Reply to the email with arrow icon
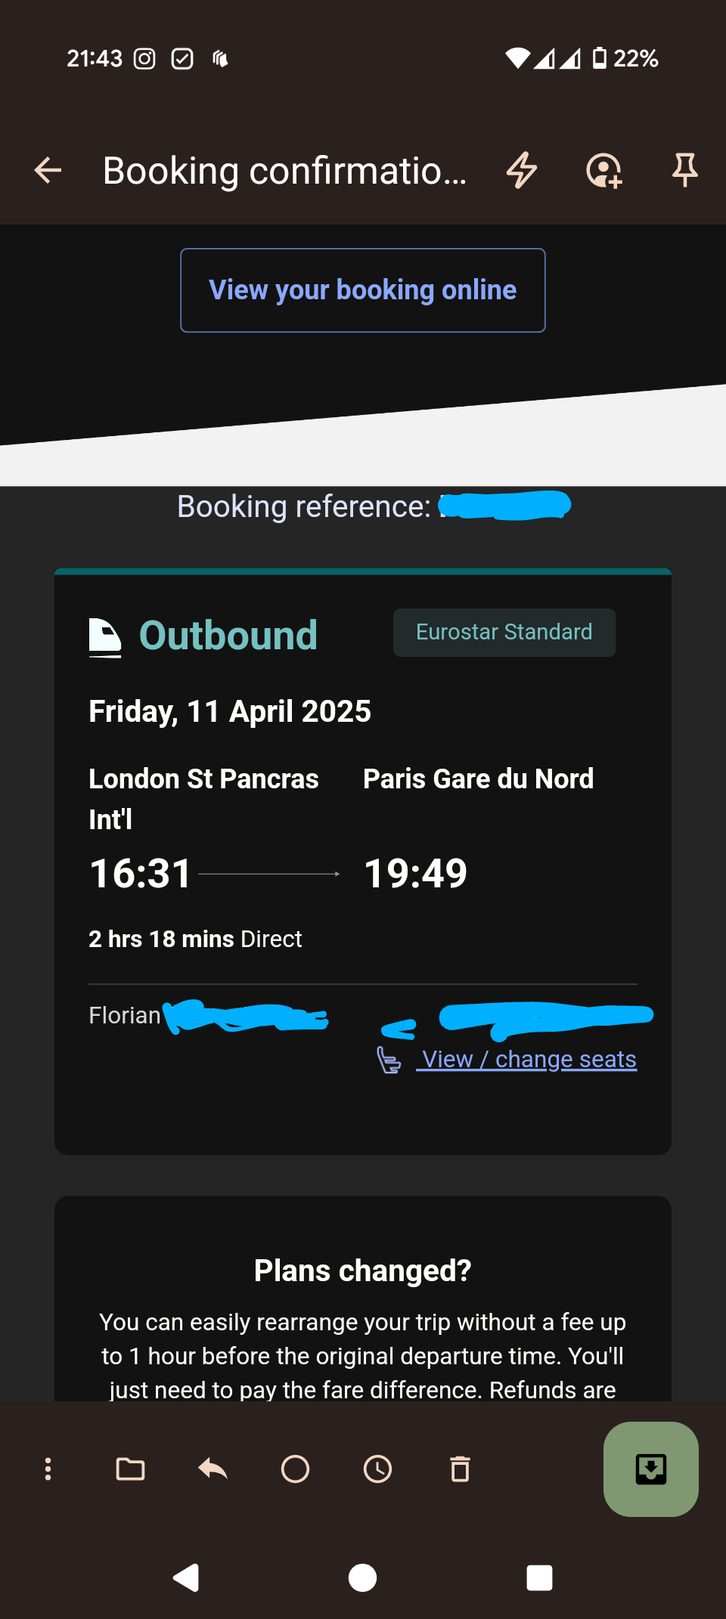 coord(213,1469)
